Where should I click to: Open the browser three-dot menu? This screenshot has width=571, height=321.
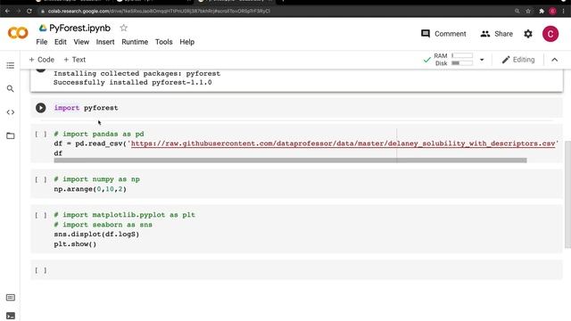[x=564, y=12]
